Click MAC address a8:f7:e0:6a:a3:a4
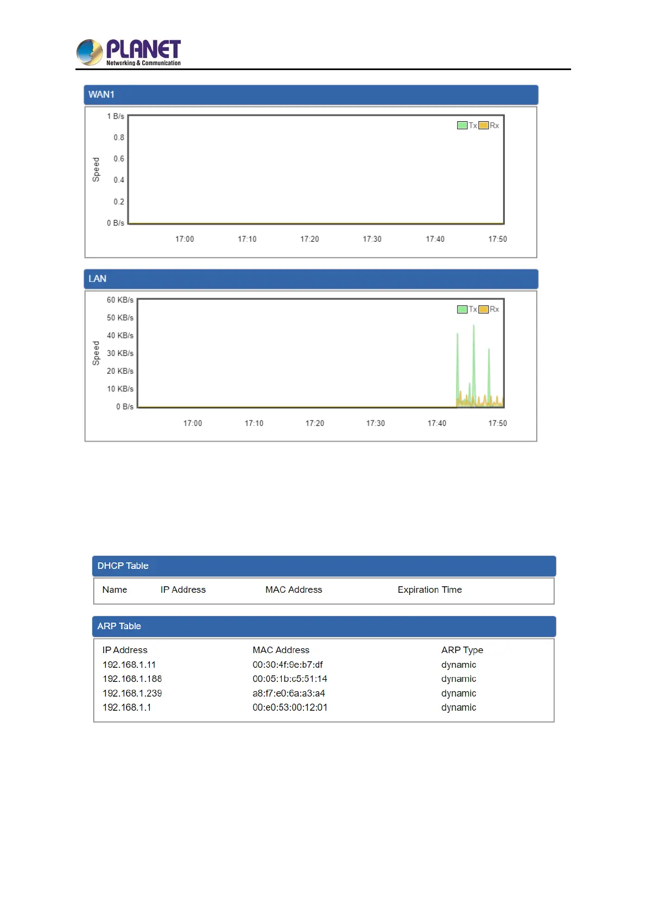The width and height of the screenshot is (646, 915). (x=289, y=694)
